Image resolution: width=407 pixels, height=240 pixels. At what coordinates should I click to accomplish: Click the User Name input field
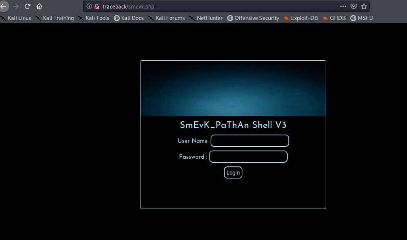coord(250,141)
